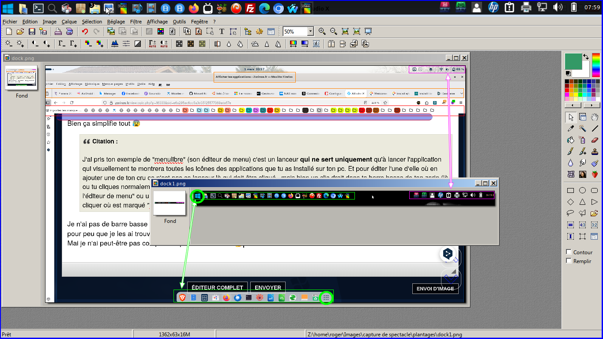The image size is (603, 339).
Task: Click the Undo red arrow icon
Action: coord(85,31)
